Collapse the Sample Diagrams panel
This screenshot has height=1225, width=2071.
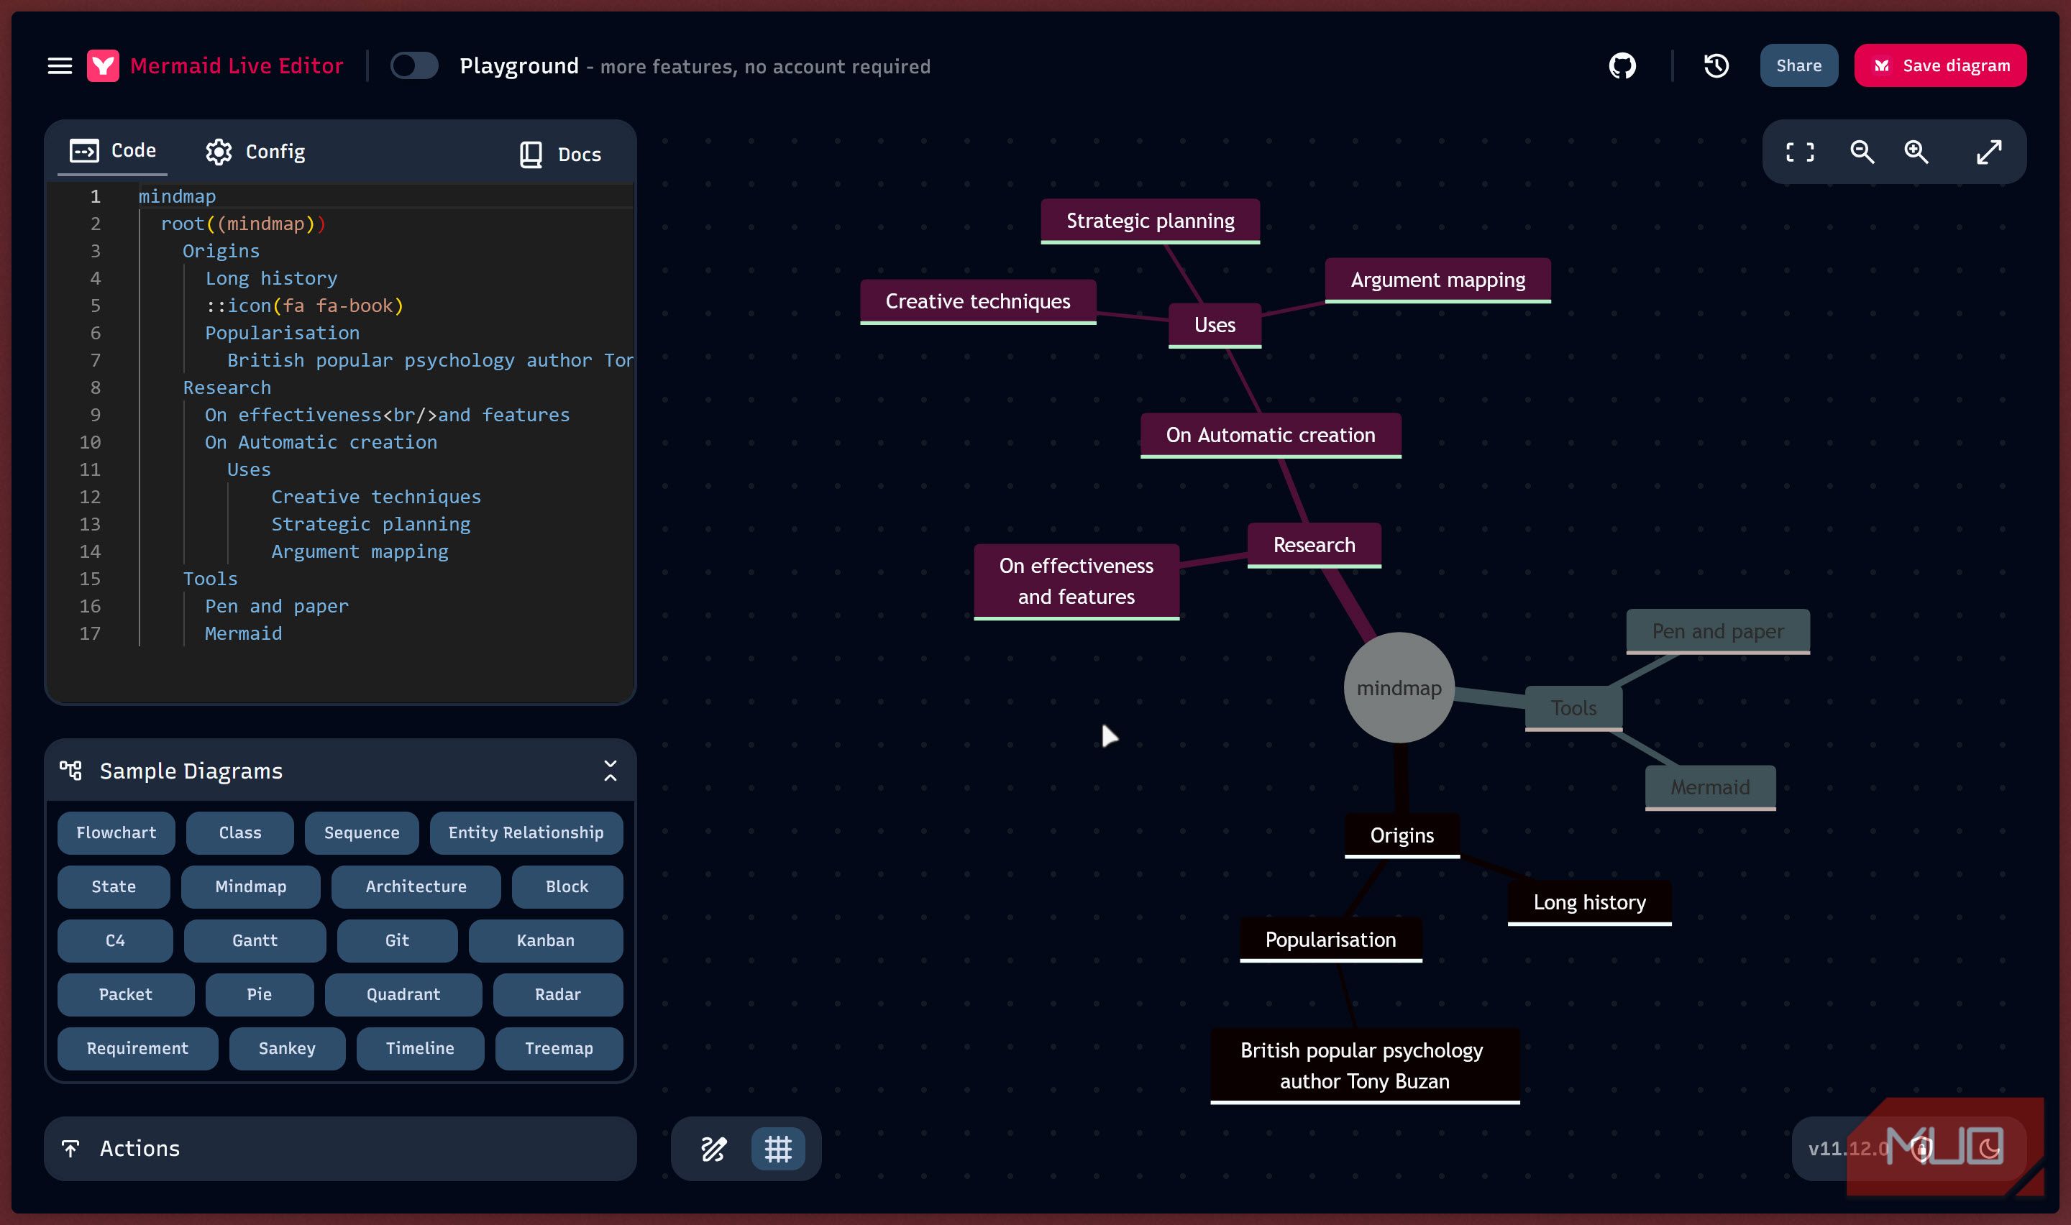(x=610, y=771)
